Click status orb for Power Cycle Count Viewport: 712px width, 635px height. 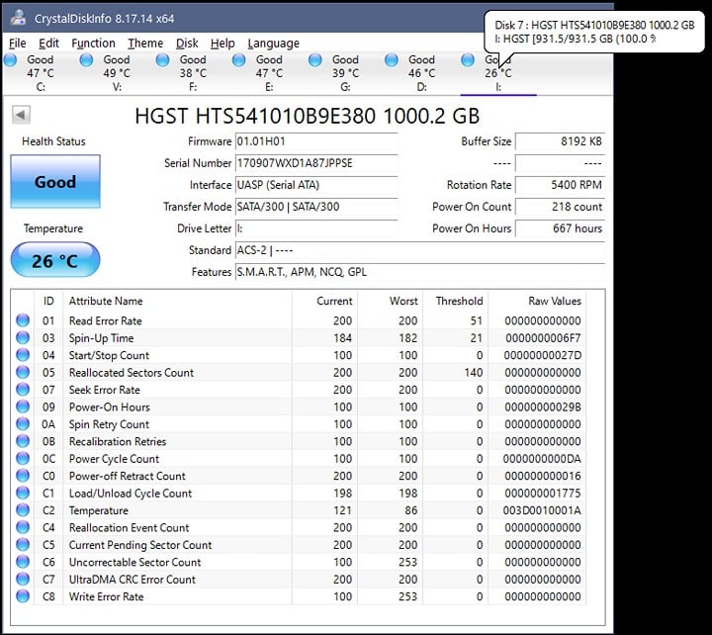(x=23, y=458)
